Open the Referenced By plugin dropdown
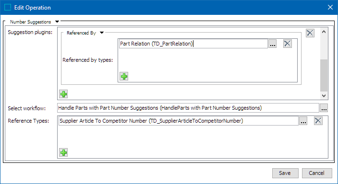The image size is (338, 184). click(102, 33)
